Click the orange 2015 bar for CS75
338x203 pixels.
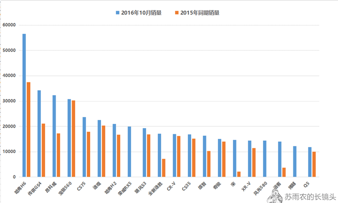(x=88, y=154)
